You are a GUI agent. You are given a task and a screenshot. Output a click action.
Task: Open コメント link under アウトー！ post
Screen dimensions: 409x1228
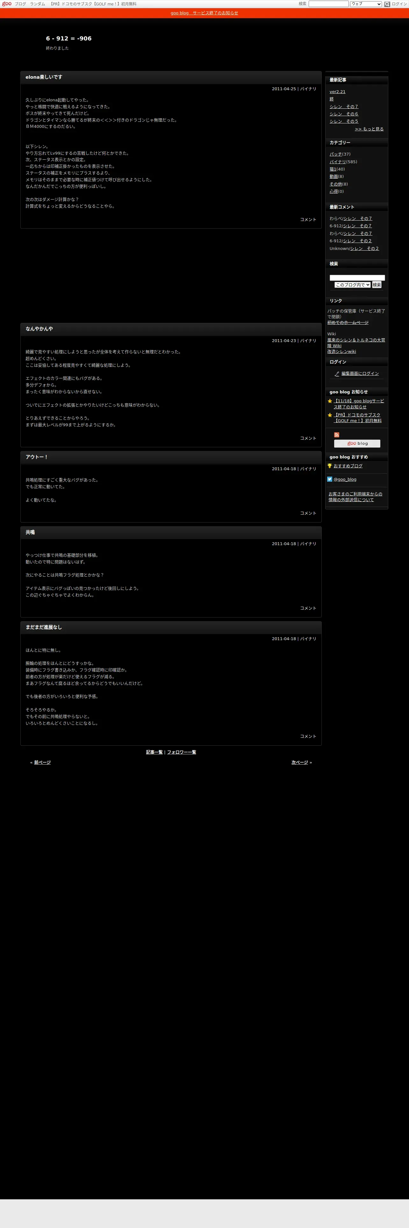[308, 513]
